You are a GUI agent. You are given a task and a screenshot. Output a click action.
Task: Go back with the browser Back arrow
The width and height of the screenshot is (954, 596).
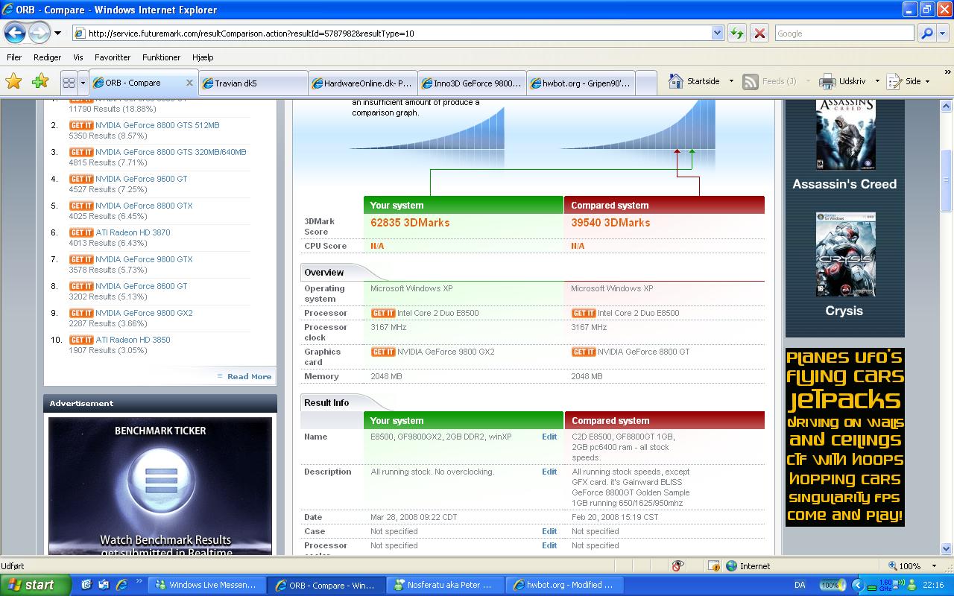tap(16, 33)
